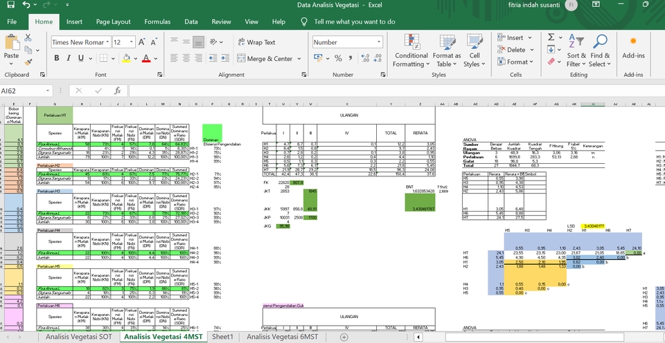Click Decrease Decimal icon
Screen dimensions: 665x343
click(x=378, y=59)
